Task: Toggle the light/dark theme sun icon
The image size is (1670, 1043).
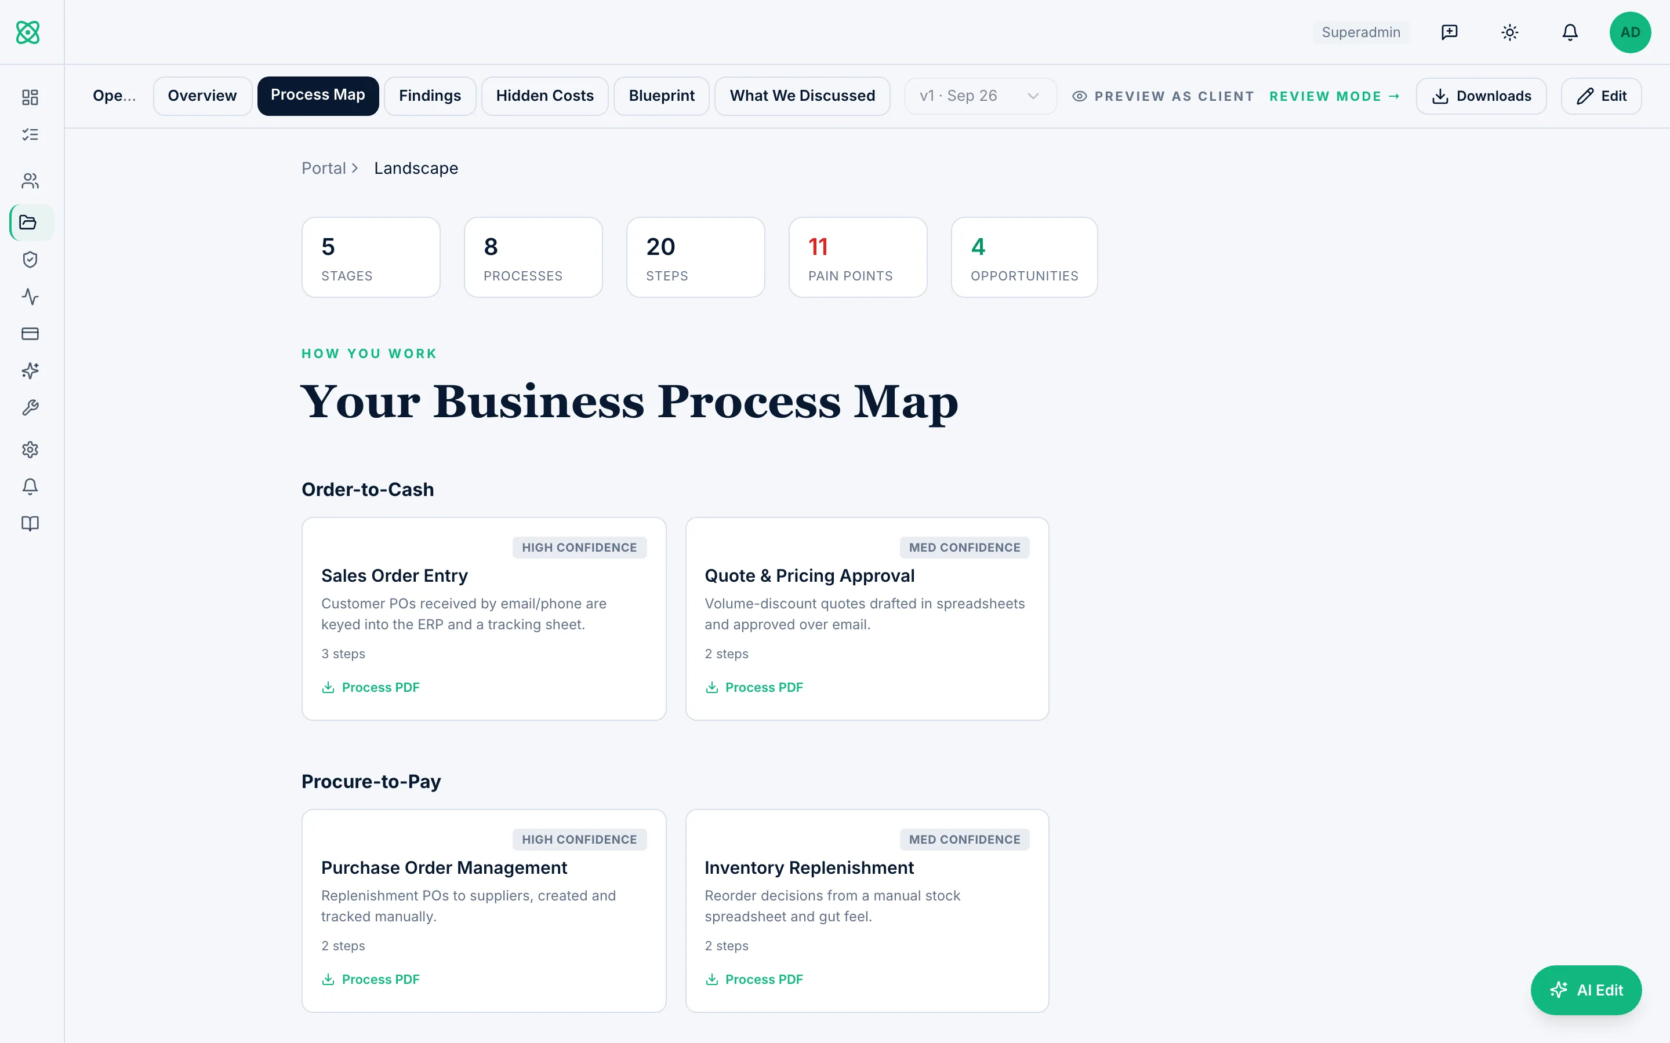Action: (x=1510, y=32)
